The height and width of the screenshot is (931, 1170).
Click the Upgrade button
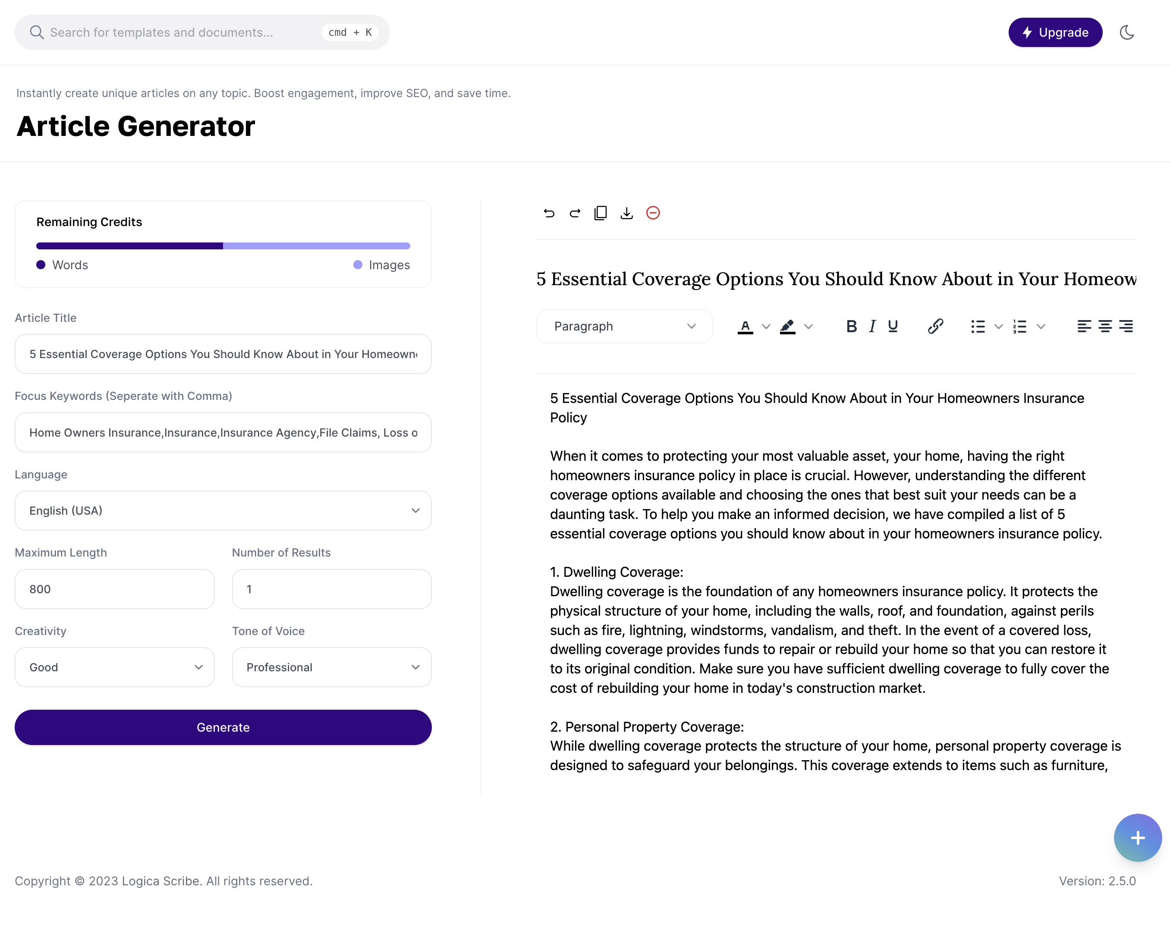click(1055, 32)
